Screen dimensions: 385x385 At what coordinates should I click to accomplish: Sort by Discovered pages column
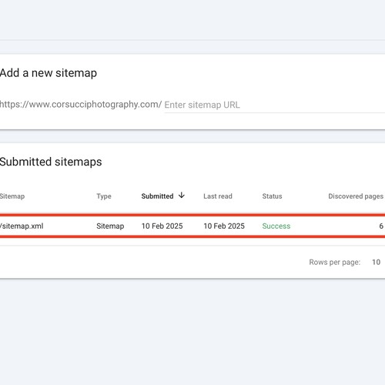pos(356,196)
